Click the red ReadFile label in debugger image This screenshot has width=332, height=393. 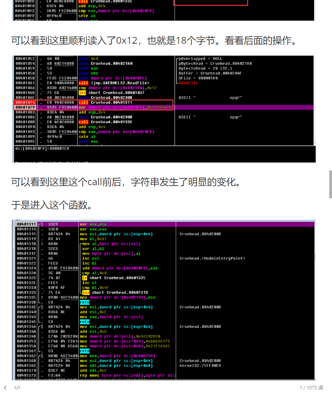[188, 83]
